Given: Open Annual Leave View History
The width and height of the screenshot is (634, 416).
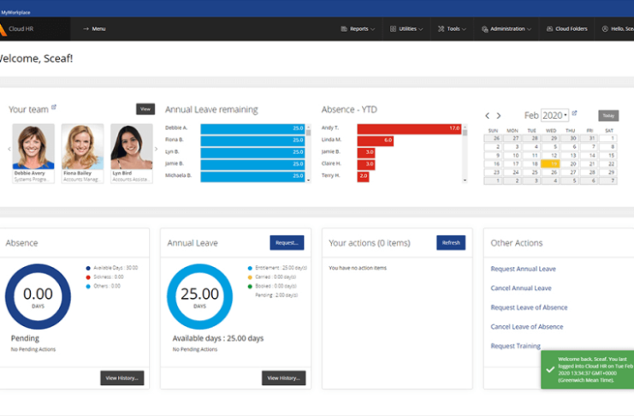Looking at the screenshot, I should [x=283, y=378].
